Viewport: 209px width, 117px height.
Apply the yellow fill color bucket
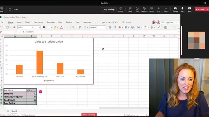click(x=55, y=27)
